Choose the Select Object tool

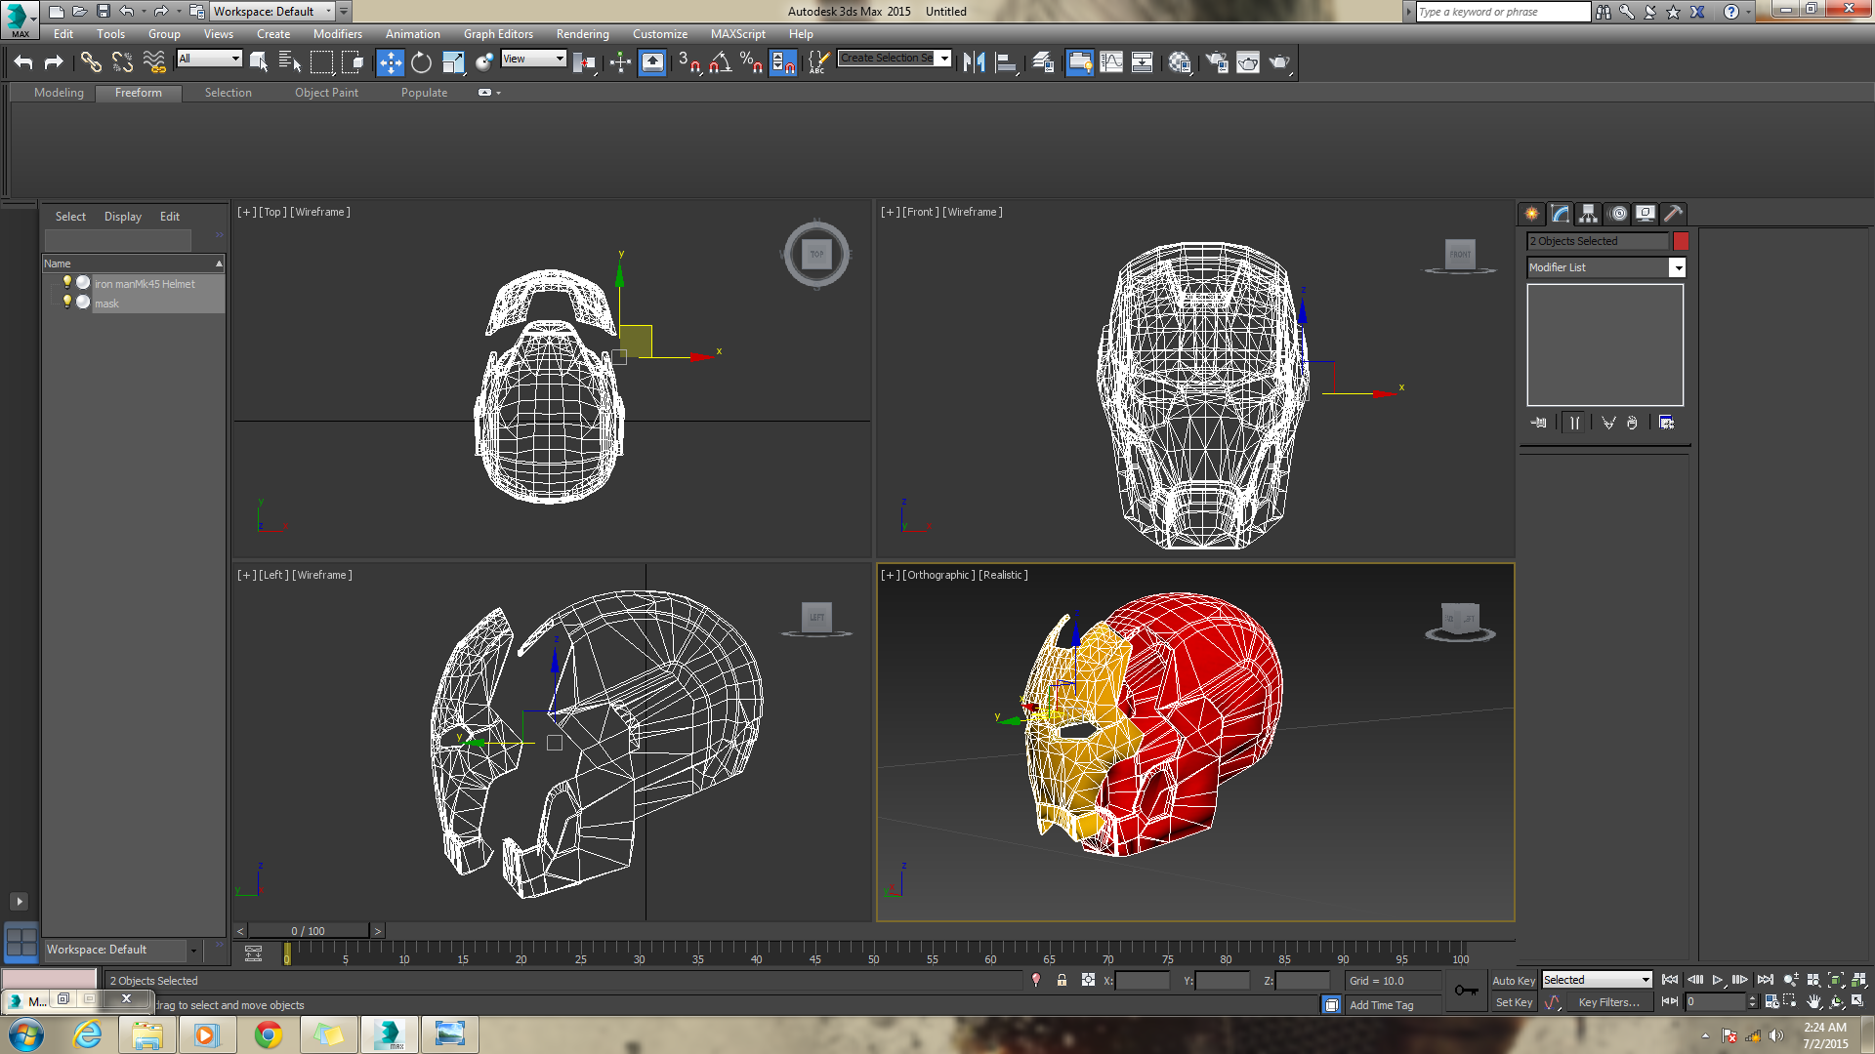click(259, 62)
